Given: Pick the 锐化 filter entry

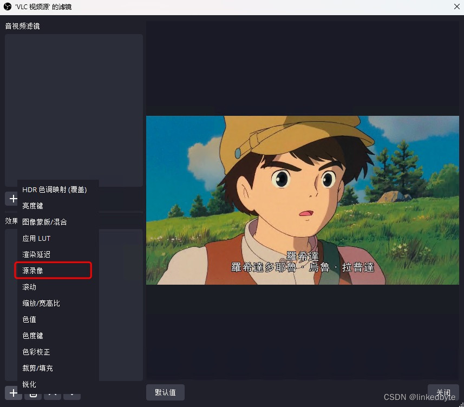Looking at the screenshot, I should pyautogui.click(x=58, y=384).
